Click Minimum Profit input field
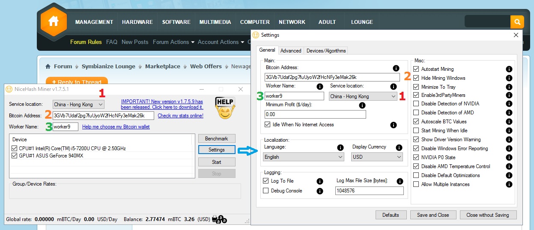The height and width of the screenshot is (230, 534). [316, 114]
